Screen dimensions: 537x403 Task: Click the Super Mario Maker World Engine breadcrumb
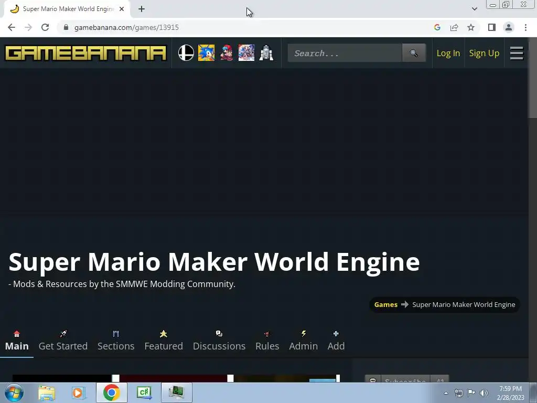click(464, 305)
